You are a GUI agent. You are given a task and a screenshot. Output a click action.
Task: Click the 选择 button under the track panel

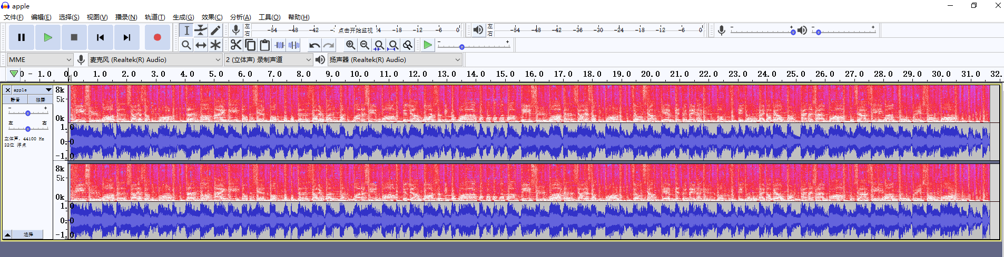tap(28, 234)
